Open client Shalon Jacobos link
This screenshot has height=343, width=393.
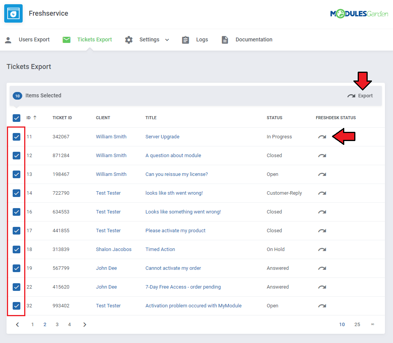(x=114, y=249)
